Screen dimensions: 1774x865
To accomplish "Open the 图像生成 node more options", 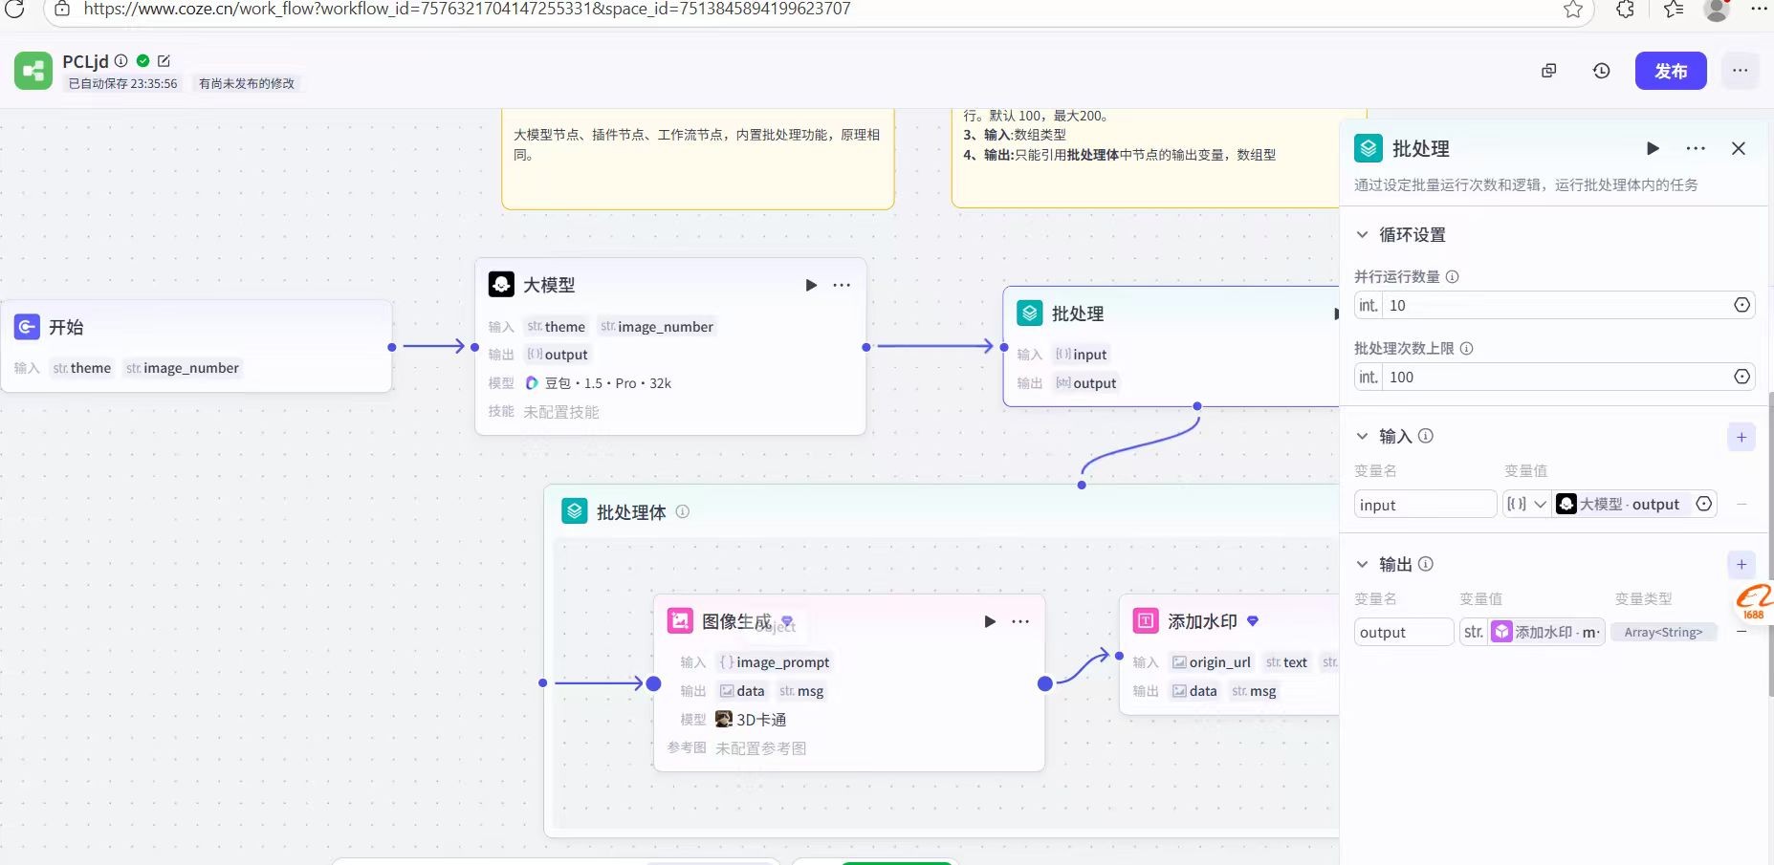I will [x=1020, y=621].
